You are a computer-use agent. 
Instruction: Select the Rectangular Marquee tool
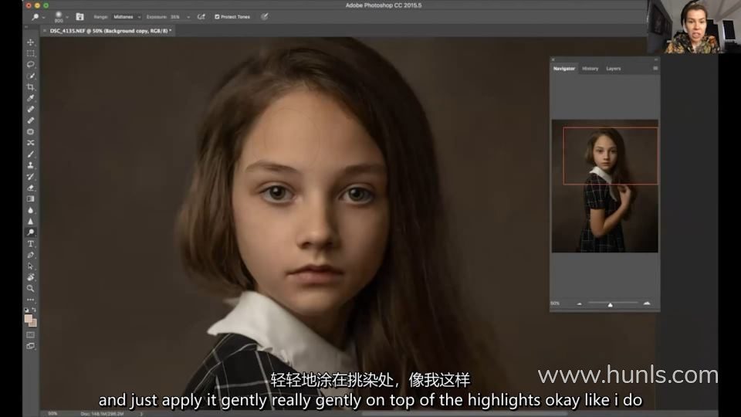click(31, 53)
